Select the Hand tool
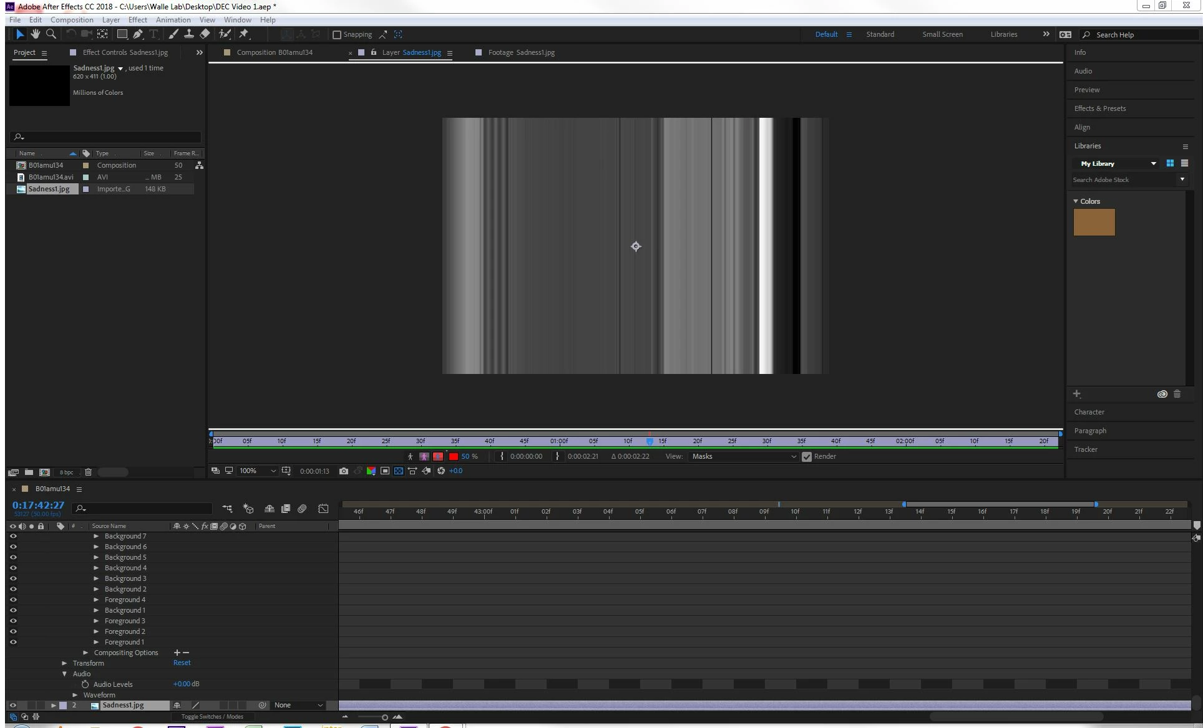This screenshot has height=728, width=1203. tap(36, 34)
